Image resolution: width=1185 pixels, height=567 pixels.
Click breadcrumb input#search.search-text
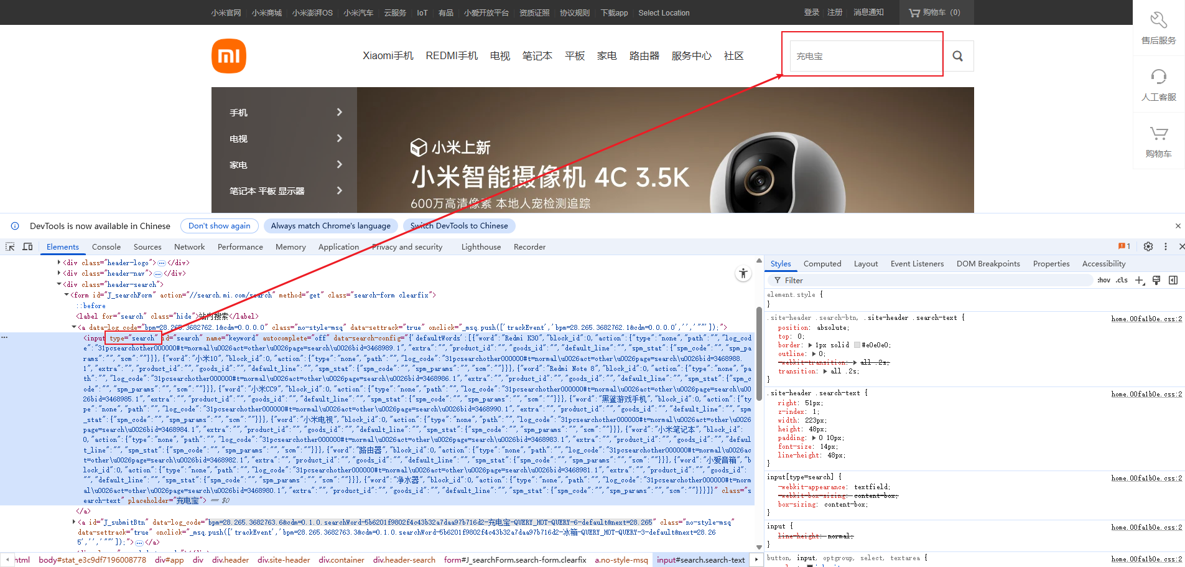[x=701, y=560]
